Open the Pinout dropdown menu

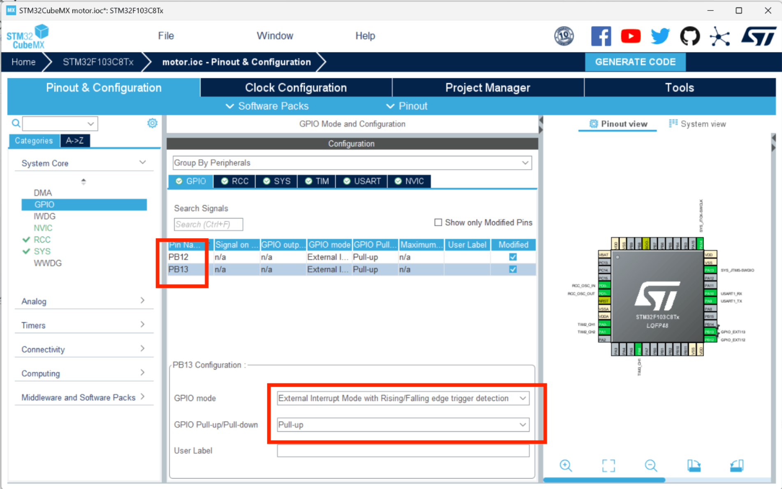[x=407, y=106]
